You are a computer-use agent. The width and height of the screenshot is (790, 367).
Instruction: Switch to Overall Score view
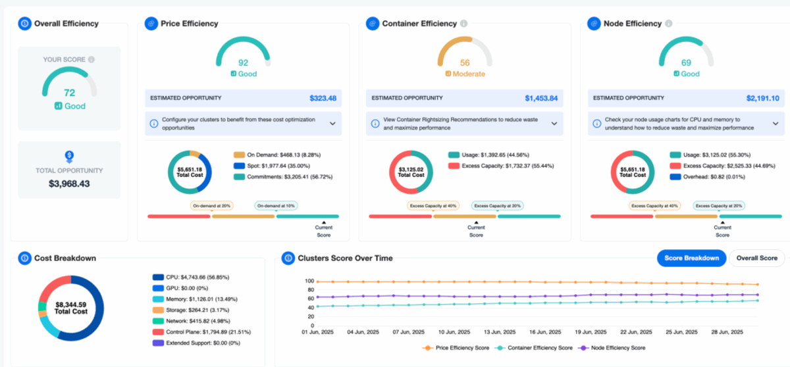coord(757,258)
